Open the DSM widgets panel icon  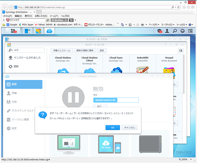(190, 31)
